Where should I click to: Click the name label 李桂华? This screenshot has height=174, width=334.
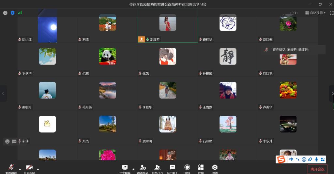click(x=147, y=107)
